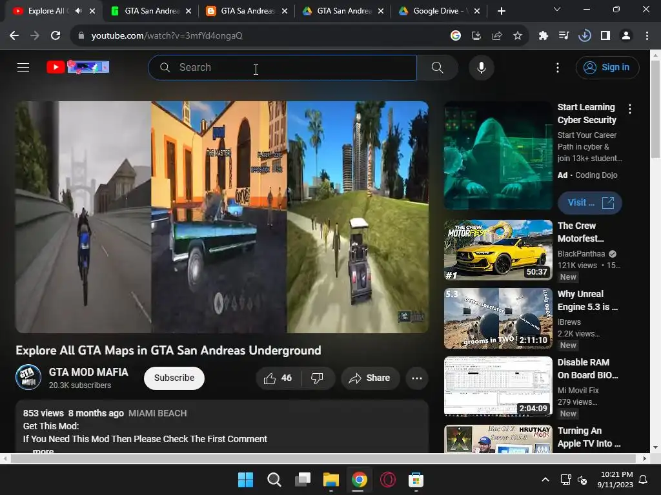Show hidden system tray icons
Image resolution: width=661 pixels, height=495 pixels.
tap(545, 480)
